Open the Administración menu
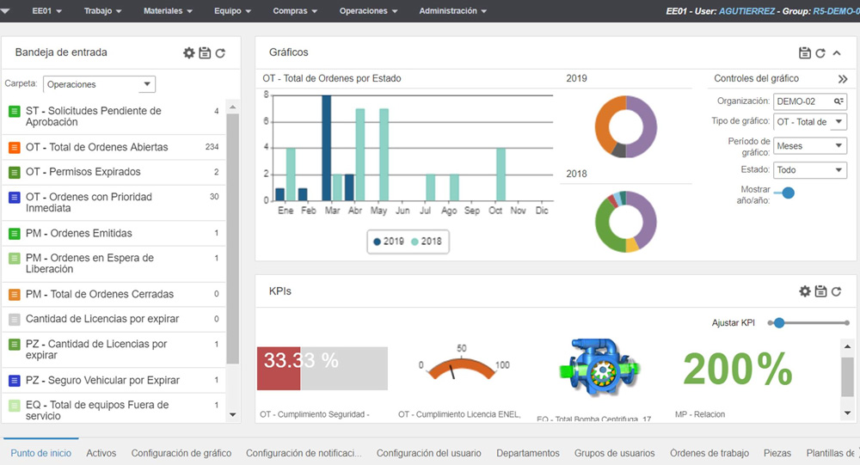This screenshot has height=465, width=860. [452, 11]
